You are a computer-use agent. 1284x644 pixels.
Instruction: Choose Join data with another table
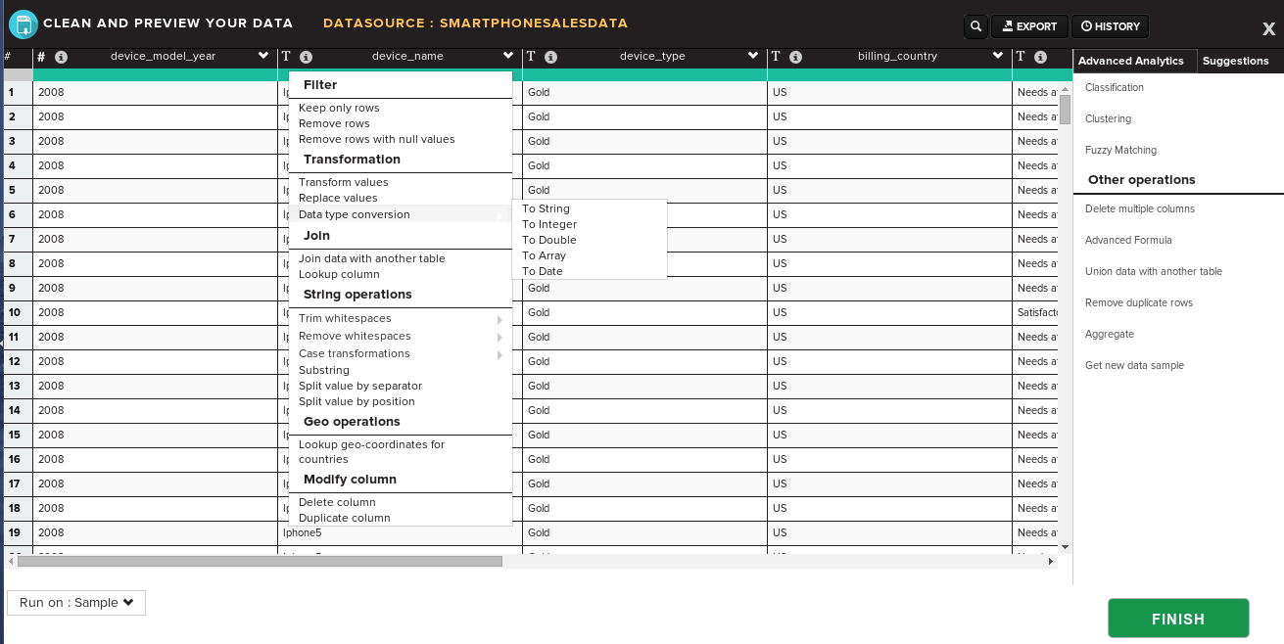[x=371, y=258]
